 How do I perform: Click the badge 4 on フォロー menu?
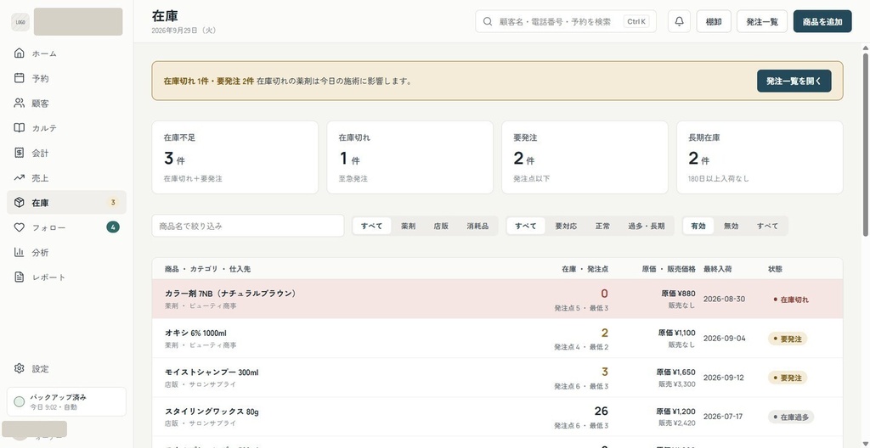coord(113,227)
